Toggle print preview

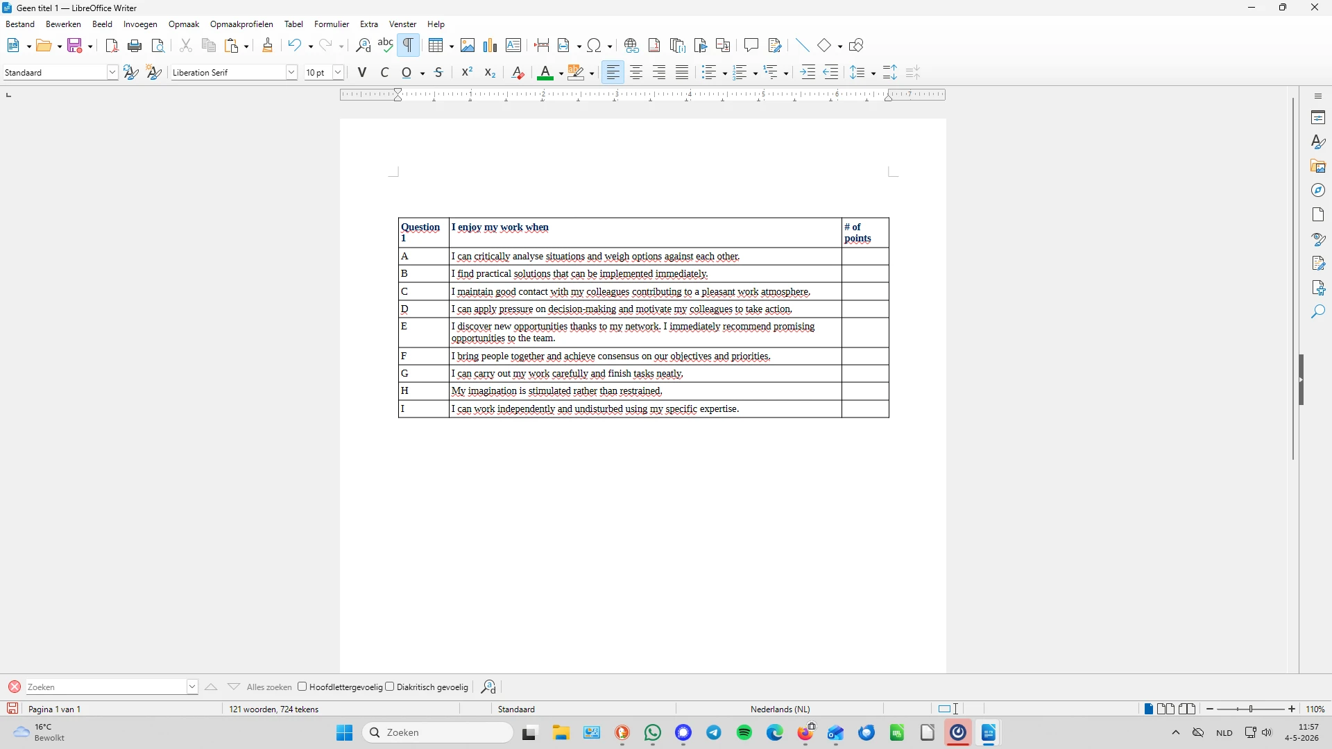158,46
